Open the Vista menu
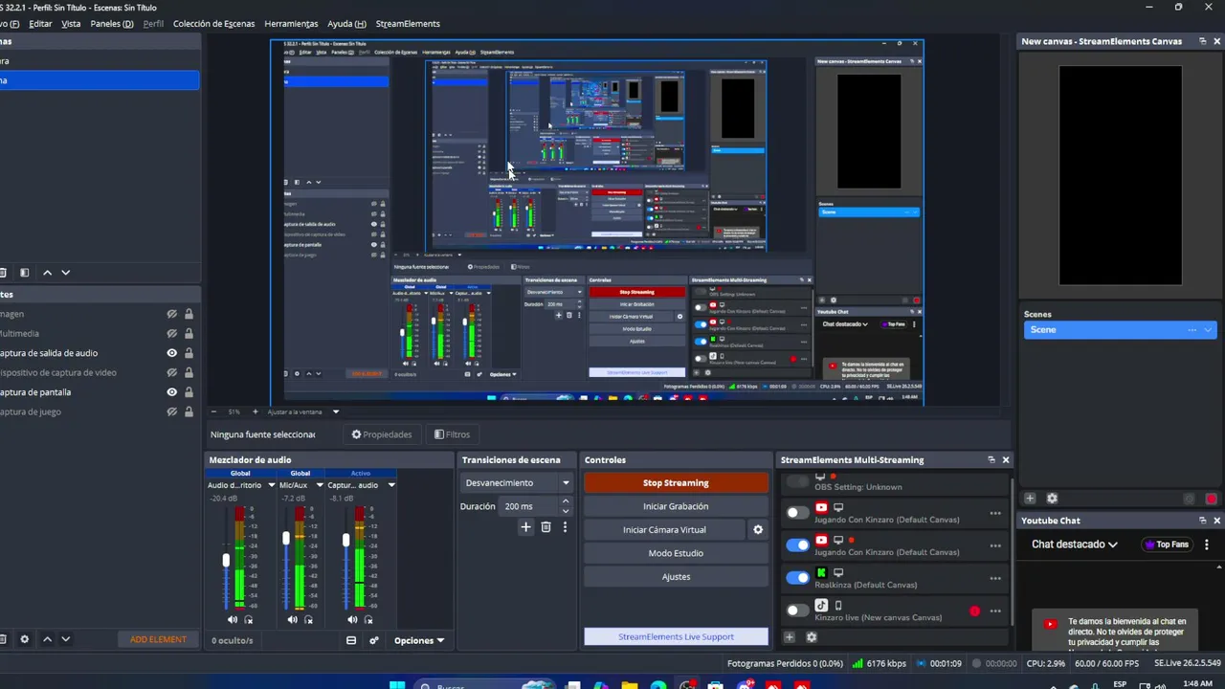The image size is (1225, 689). tap(71, 24)
